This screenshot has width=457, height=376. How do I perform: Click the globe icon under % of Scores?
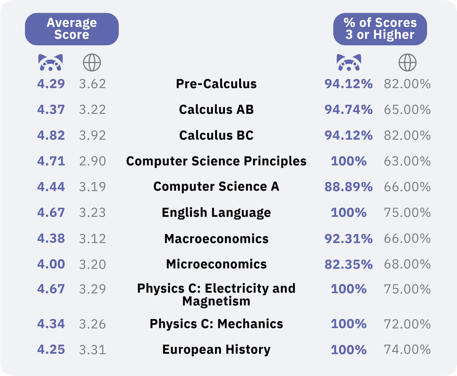pyautogui.click(x=407, y=62)
